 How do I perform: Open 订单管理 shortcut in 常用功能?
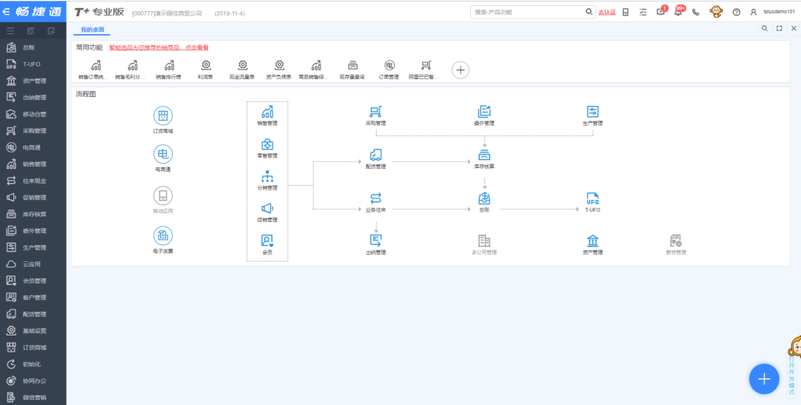[x=389, y=70]
